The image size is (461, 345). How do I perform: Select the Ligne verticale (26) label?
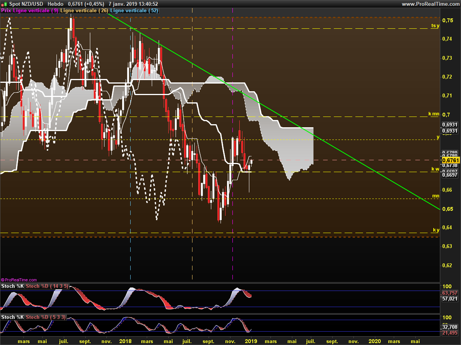click(x=84, y=11)
